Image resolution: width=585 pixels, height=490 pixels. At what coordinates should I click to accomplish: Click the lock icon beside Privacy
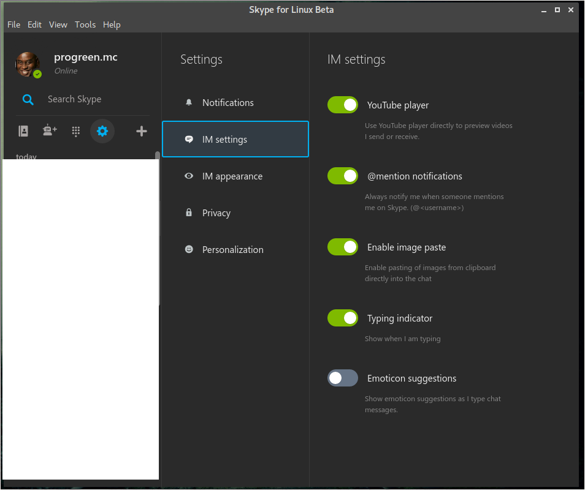(189, 213)
